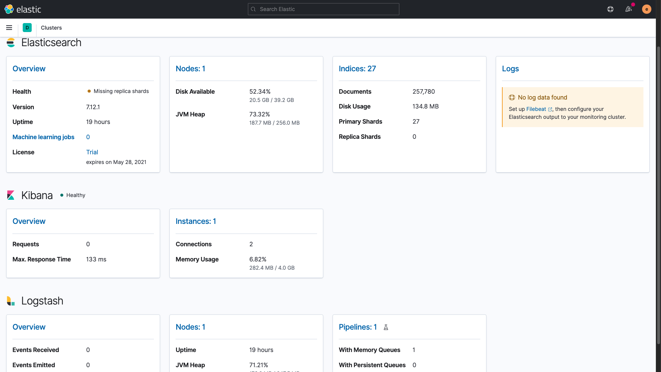Click the D deployment badge
The image size is (661, 372).
click(27, 28)
